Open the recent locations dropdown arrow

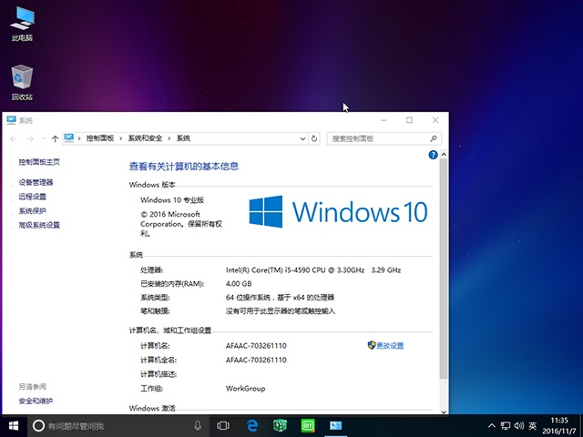tap(44, 138)
